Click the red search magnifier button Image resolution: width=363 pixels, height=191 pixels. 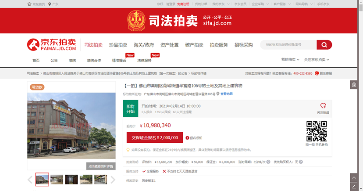pyautogui.click(x=324, y=45)
